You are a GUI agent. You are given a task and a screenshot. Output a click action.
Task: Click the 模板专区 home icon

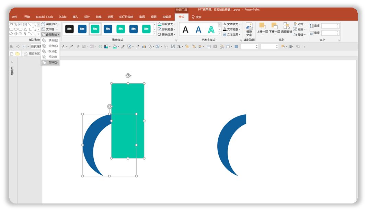(25, 54)
